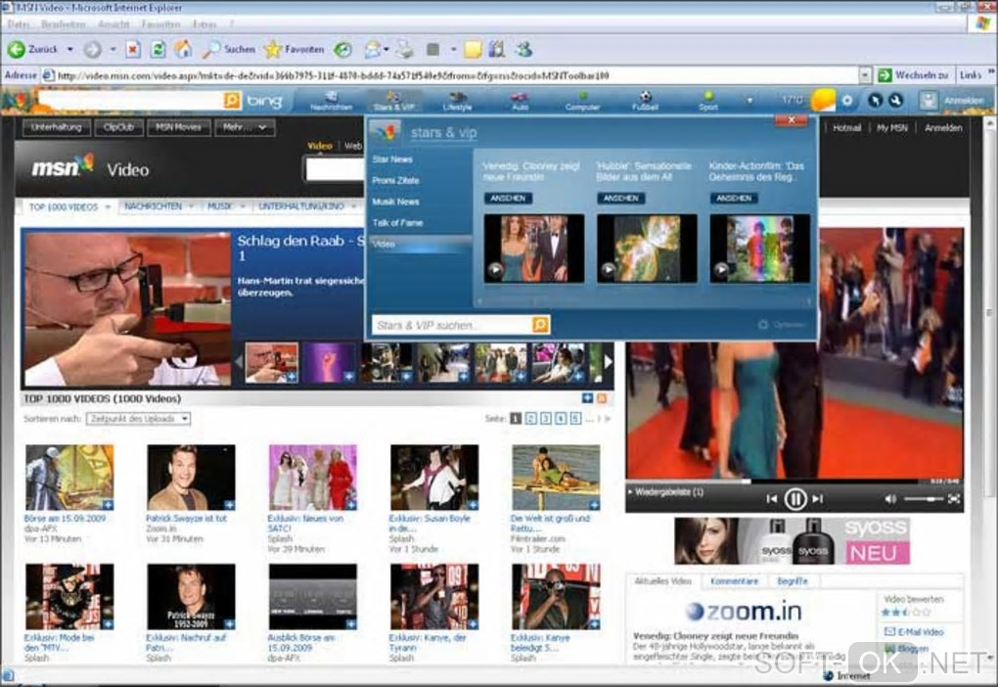
Task: Click the RSS feed icon above the video list
Action: click(602, 398)
